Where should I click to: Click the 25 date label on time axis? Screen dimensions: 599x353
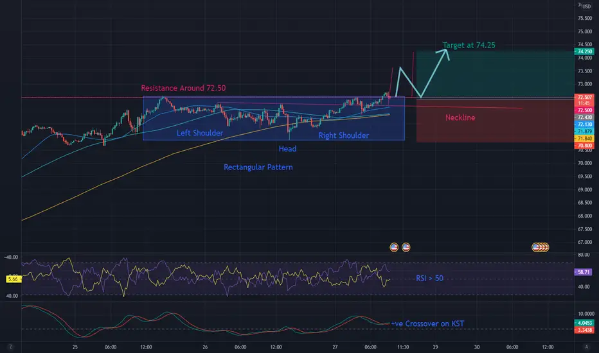75,347
